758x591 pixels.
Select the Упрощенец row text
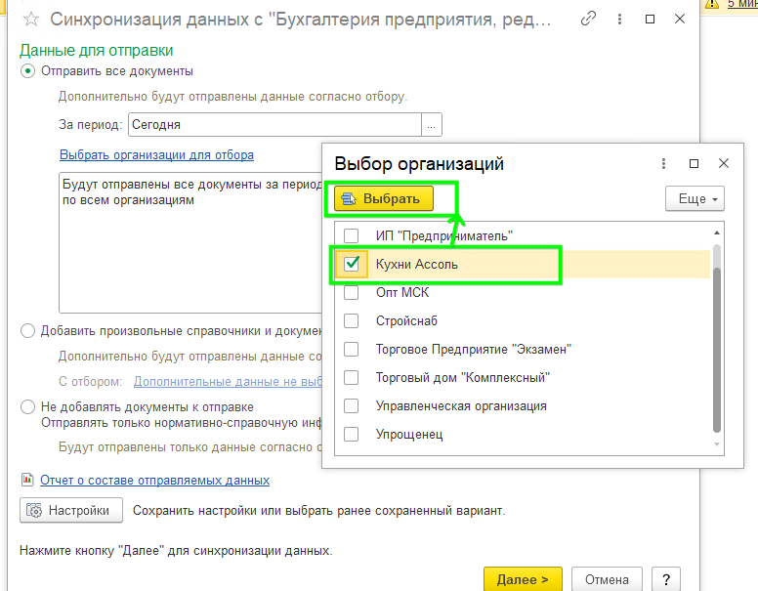[x=409, y=435]
